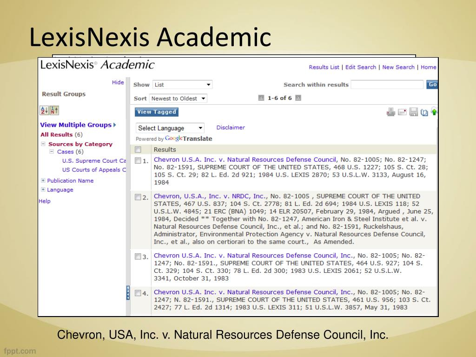This screenshot has height=357, width=476.
Task: Click arrow beside View Multiple Groups
Action: [115, 125]
